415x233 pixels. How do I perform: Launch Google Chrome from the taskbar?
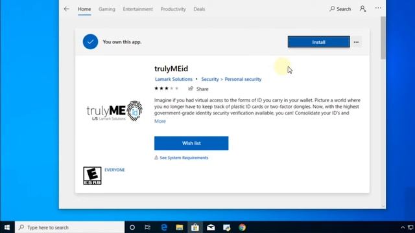[x=242, y=227]
